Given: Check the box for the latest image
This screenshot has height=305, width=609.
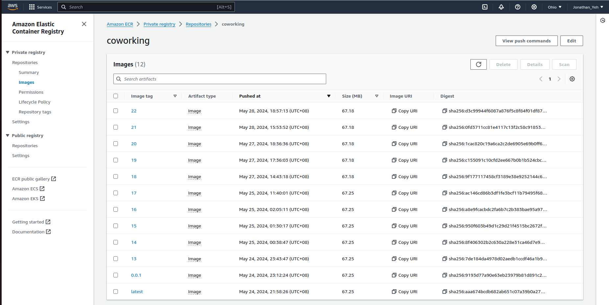Looking at the screenshot, I should coord(116,292).
